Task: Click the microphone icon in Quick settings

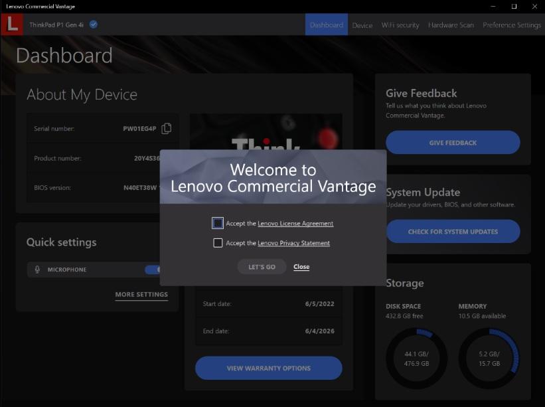Action: pos(37,269)
